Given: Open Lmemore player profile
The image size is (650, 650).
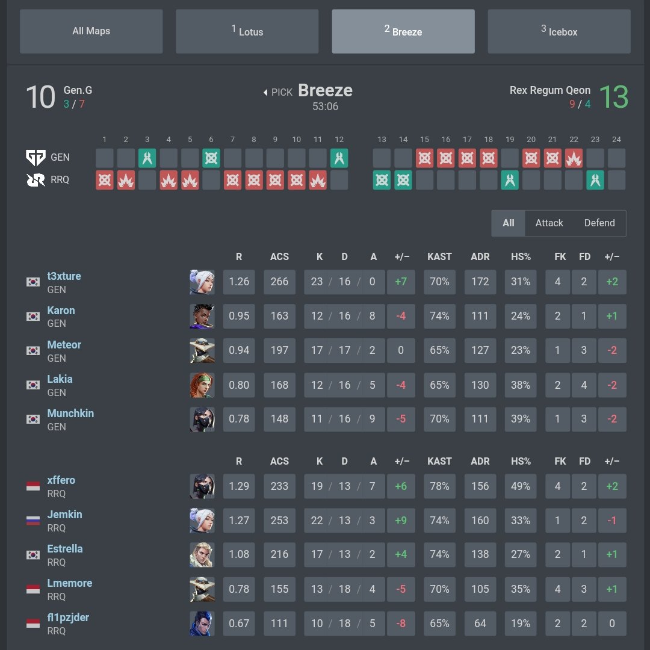Looking at the screenshot, I should click(x=70, y=583).
